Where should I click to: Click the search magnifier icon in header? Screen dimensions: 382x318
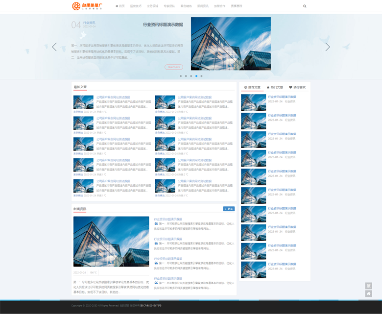point(305,6)
